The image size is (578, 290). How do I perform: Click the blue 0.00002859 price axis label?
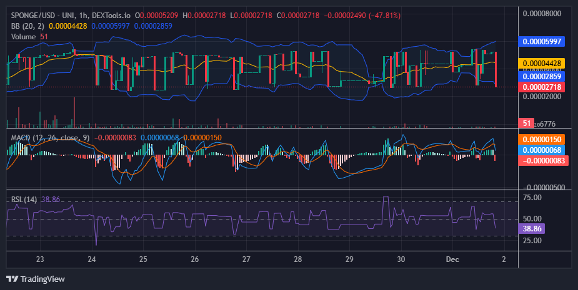tap(542, 76)
